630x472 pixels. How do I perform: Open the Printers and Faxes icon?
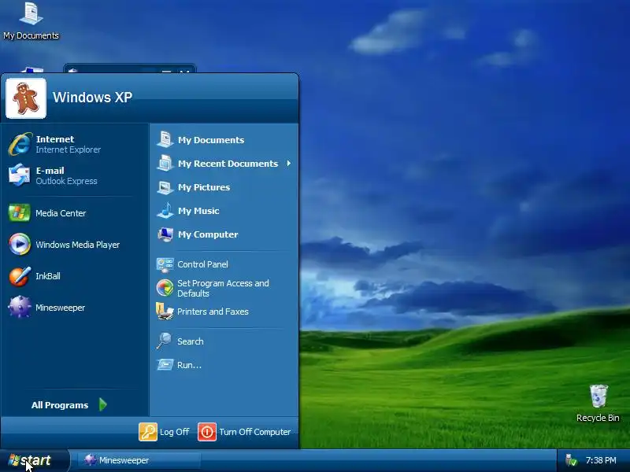pyautogui.click(x=165, y=311)
